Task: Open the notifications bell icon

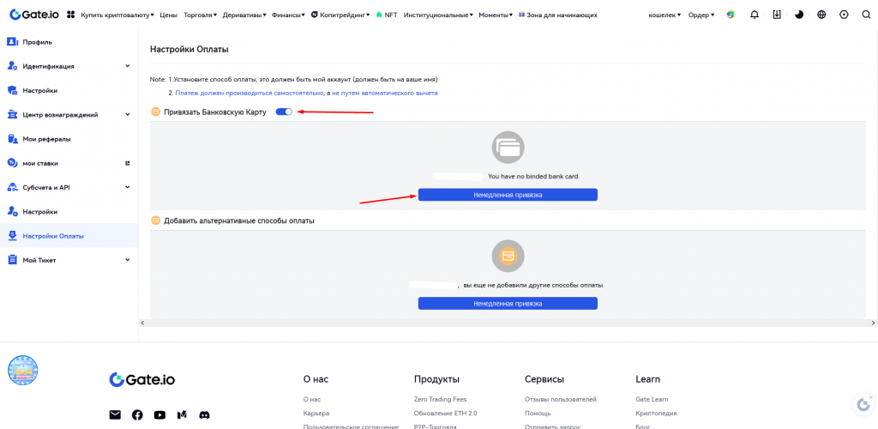Action: coord(755,15)
